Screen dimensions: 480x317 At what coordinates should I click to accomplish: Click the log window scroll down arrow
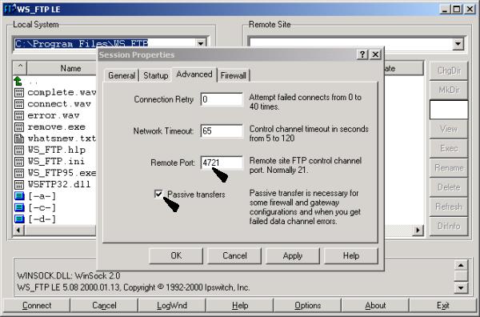click(461, 288)
